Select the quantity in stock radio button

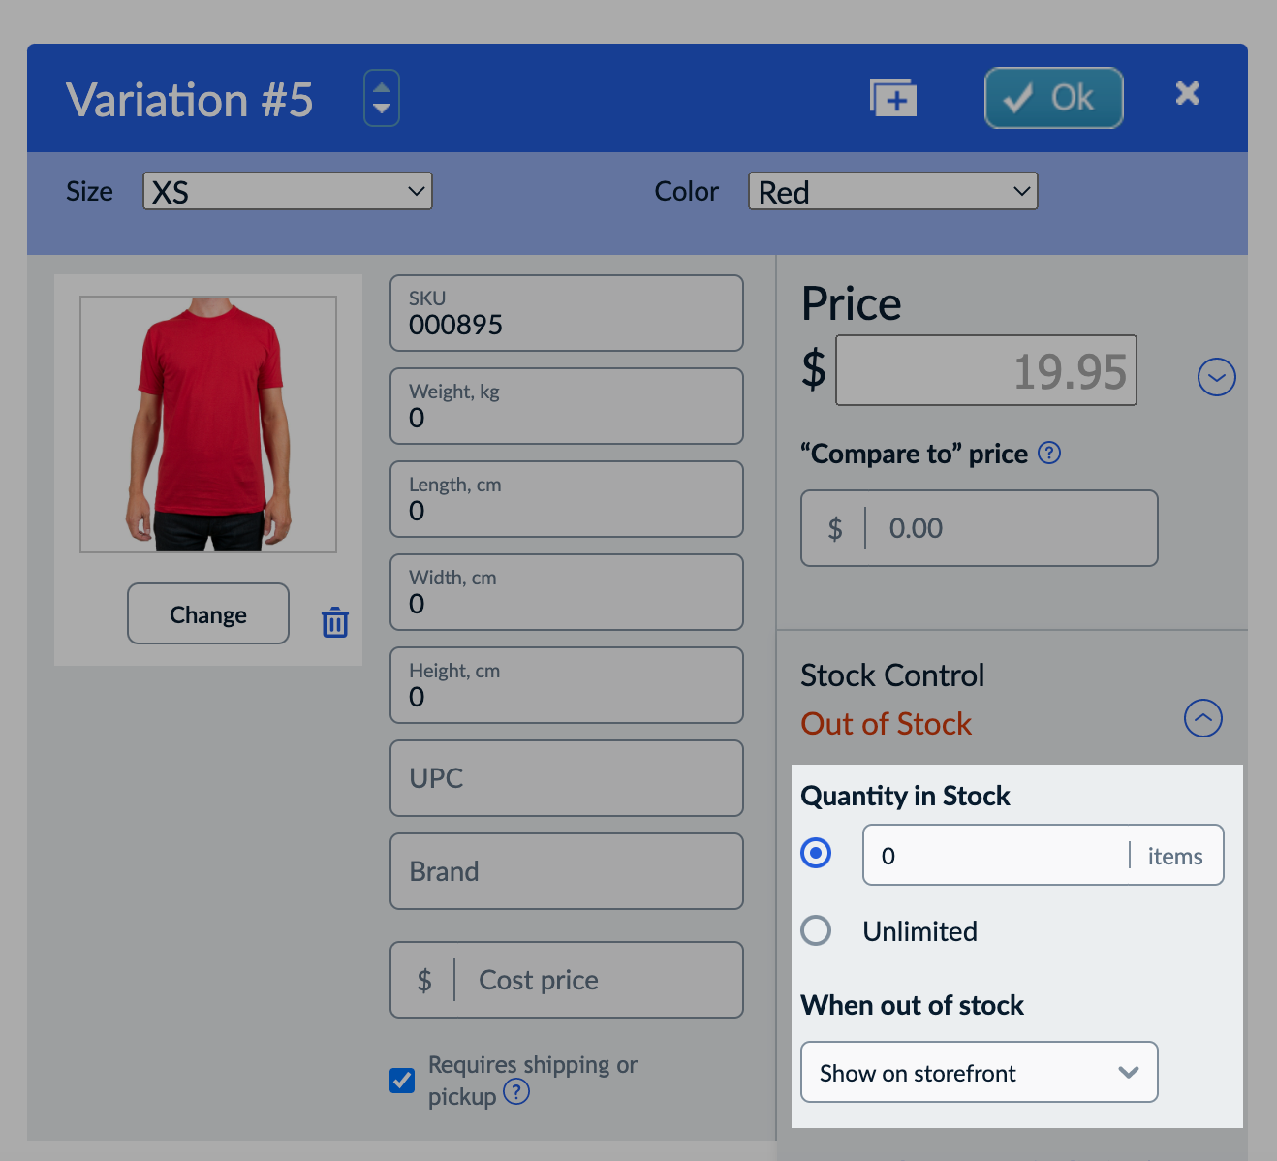coord(816,853)
